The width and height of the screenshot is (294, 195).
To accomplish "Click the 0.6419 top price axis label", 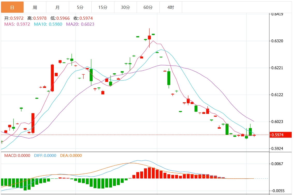I will point(277,14).
